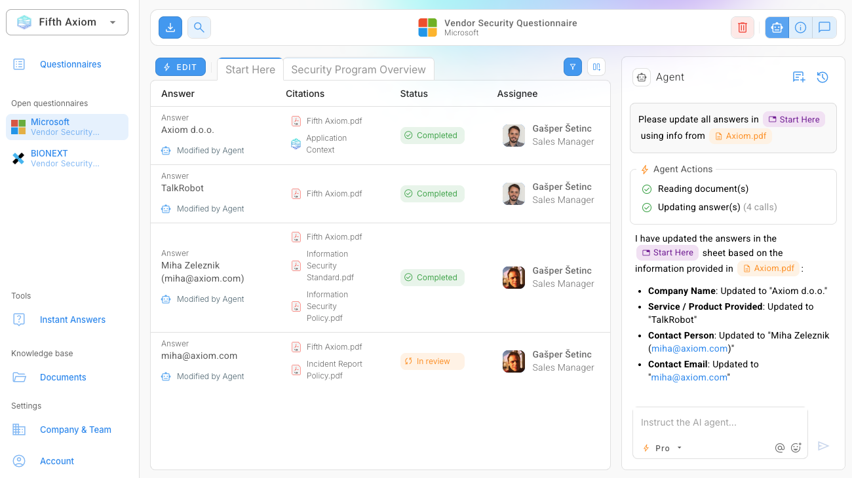The width and height of the screenshot is (852, 478).
Task: Expand the Pro model selector
Action: (663, 448)
